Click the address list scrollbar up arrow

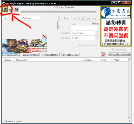[130, 60]
